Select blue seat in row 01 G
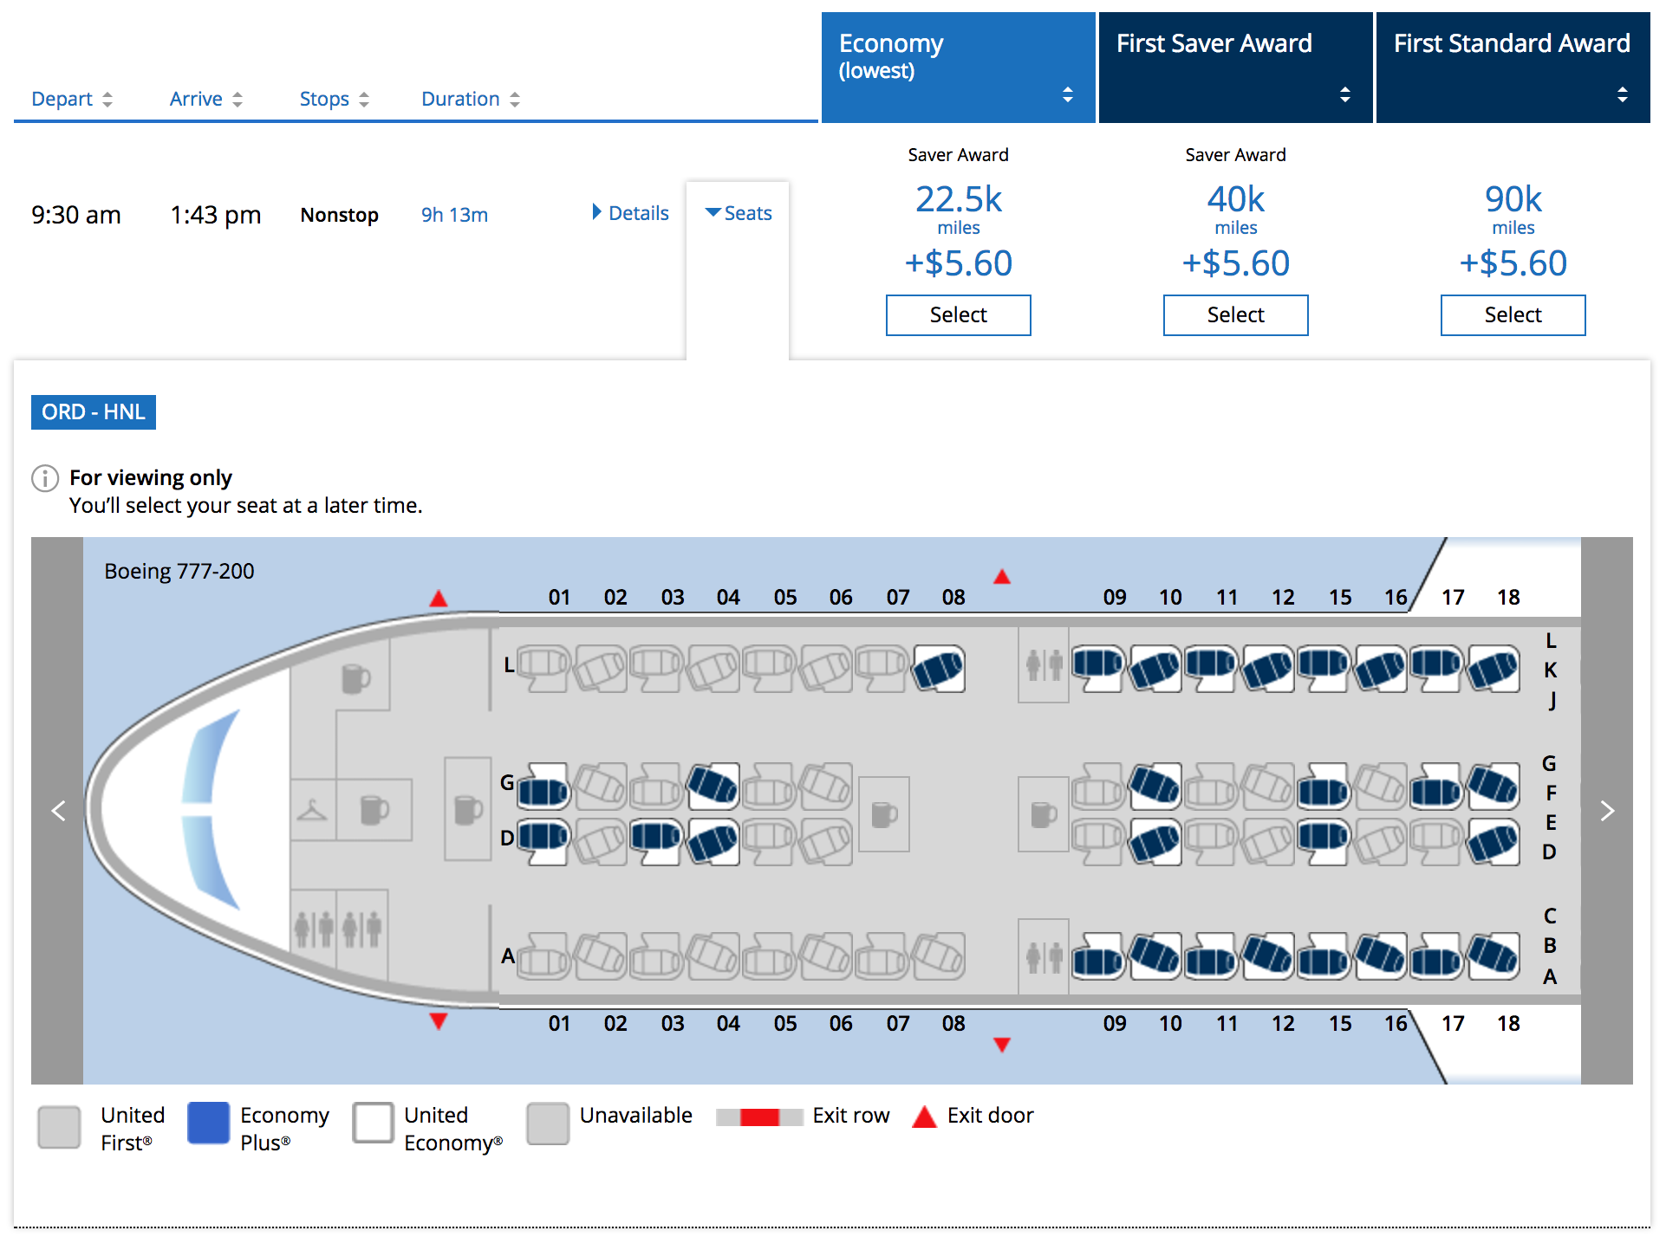The image size is (1666, 1237). coord(545,787)
